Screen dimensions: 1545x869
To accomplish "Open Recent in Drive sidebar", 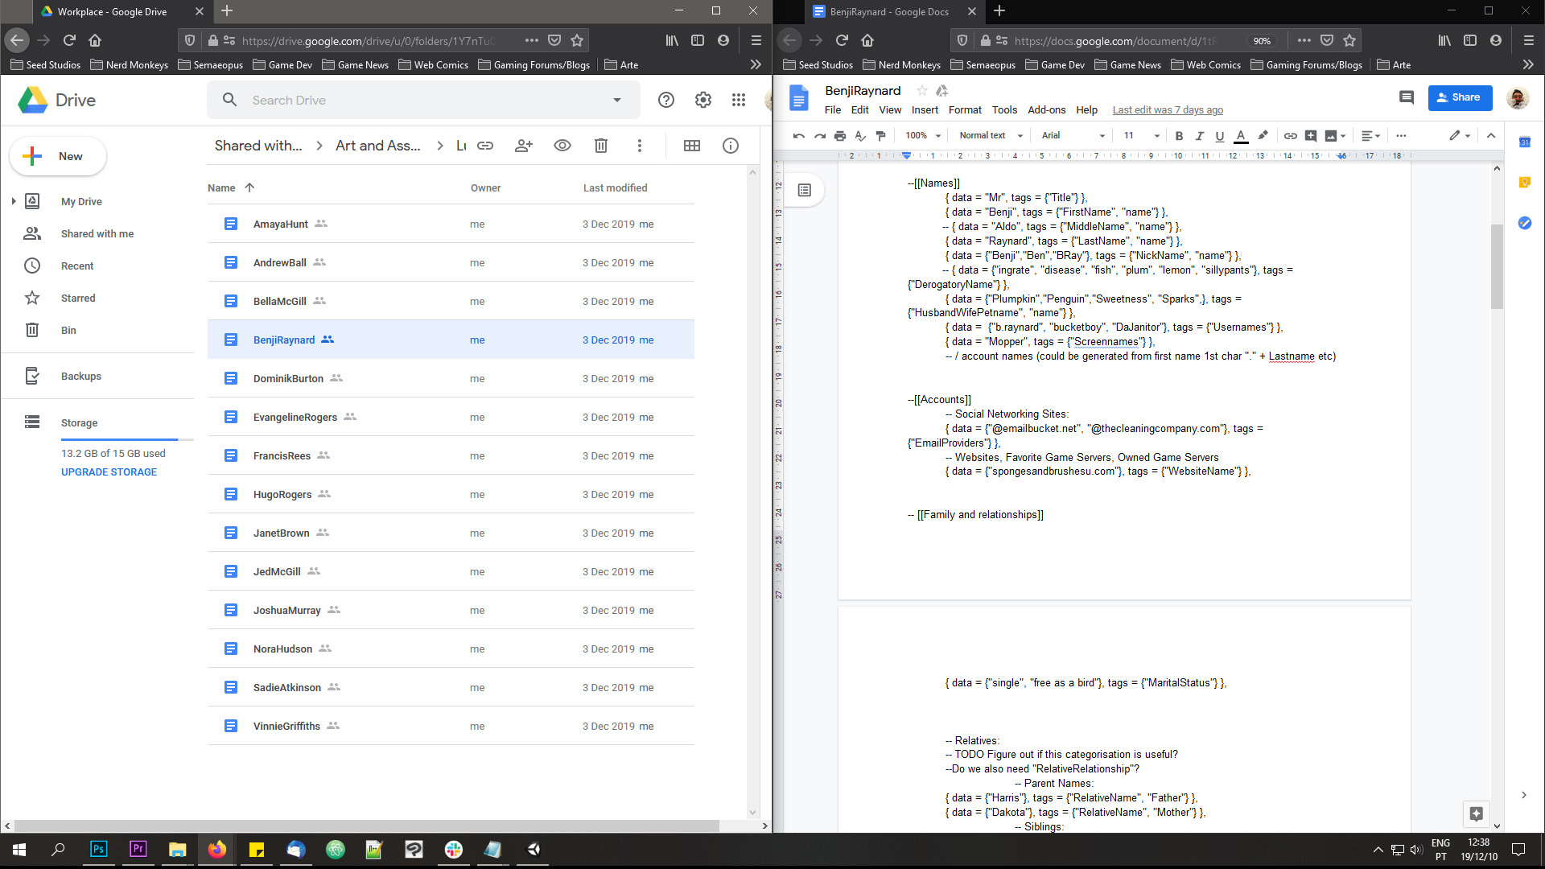I will (77, 266).
